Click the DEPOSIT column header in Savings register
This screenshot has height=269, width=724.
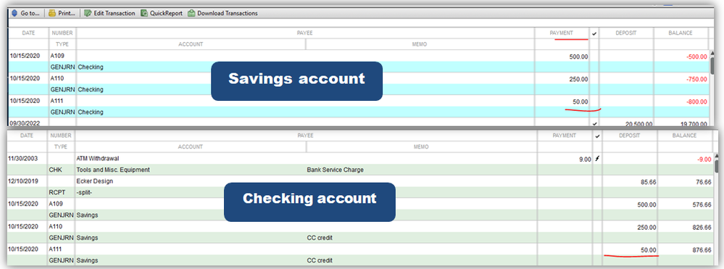[x=625, y=33]
